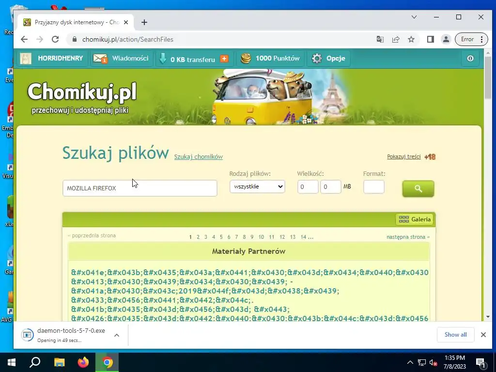The image size is (496, 372).
Task: Bookmark this page with the star
Action: pyautogui.click(x=411, y=39)
